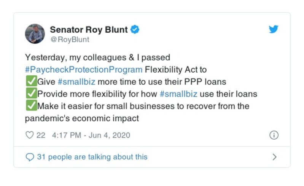Click the green checkmark before "Give"

(x=31, y=82)
